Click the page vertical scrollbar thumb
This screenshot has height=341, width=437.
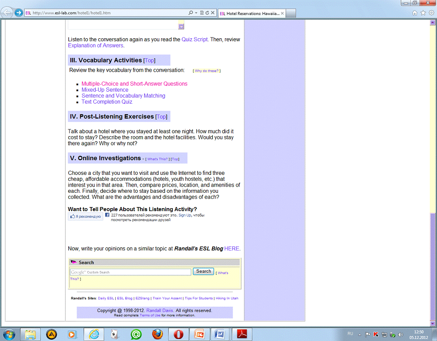point(432,266)
